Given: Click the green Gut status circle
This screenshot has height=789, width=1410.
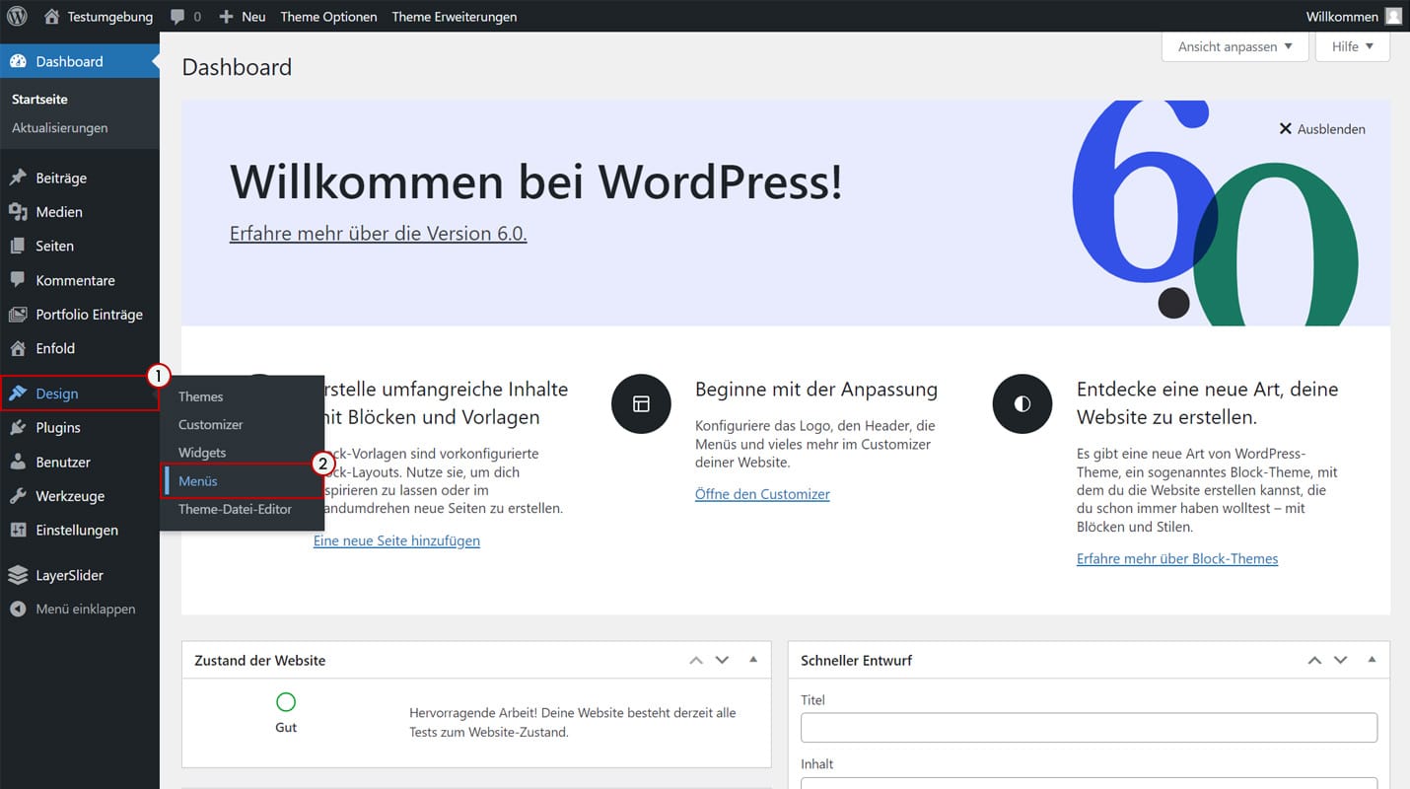Looking at the screenshot, I should 286,702.
